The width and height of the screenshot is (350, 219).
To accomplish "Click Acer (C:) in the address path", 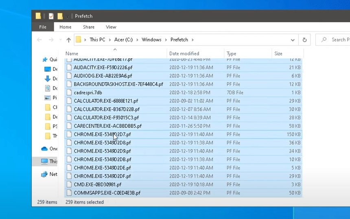I will click(123, 40).
